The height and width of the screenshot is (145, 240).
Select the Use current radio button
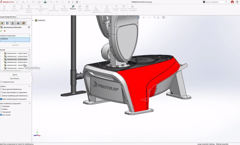[x=1, y=115]
